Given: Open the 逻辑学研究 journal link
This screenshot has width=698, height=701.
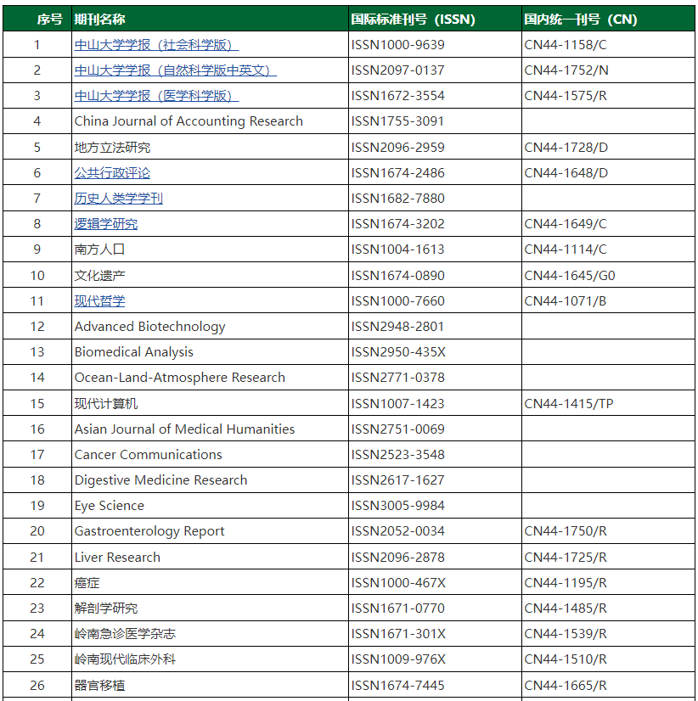Looking at the screenshot, I should 106,224.
